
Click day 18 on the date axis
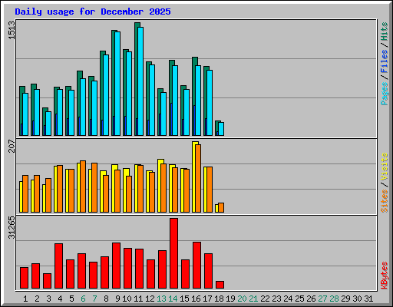(x=219, y=299)
